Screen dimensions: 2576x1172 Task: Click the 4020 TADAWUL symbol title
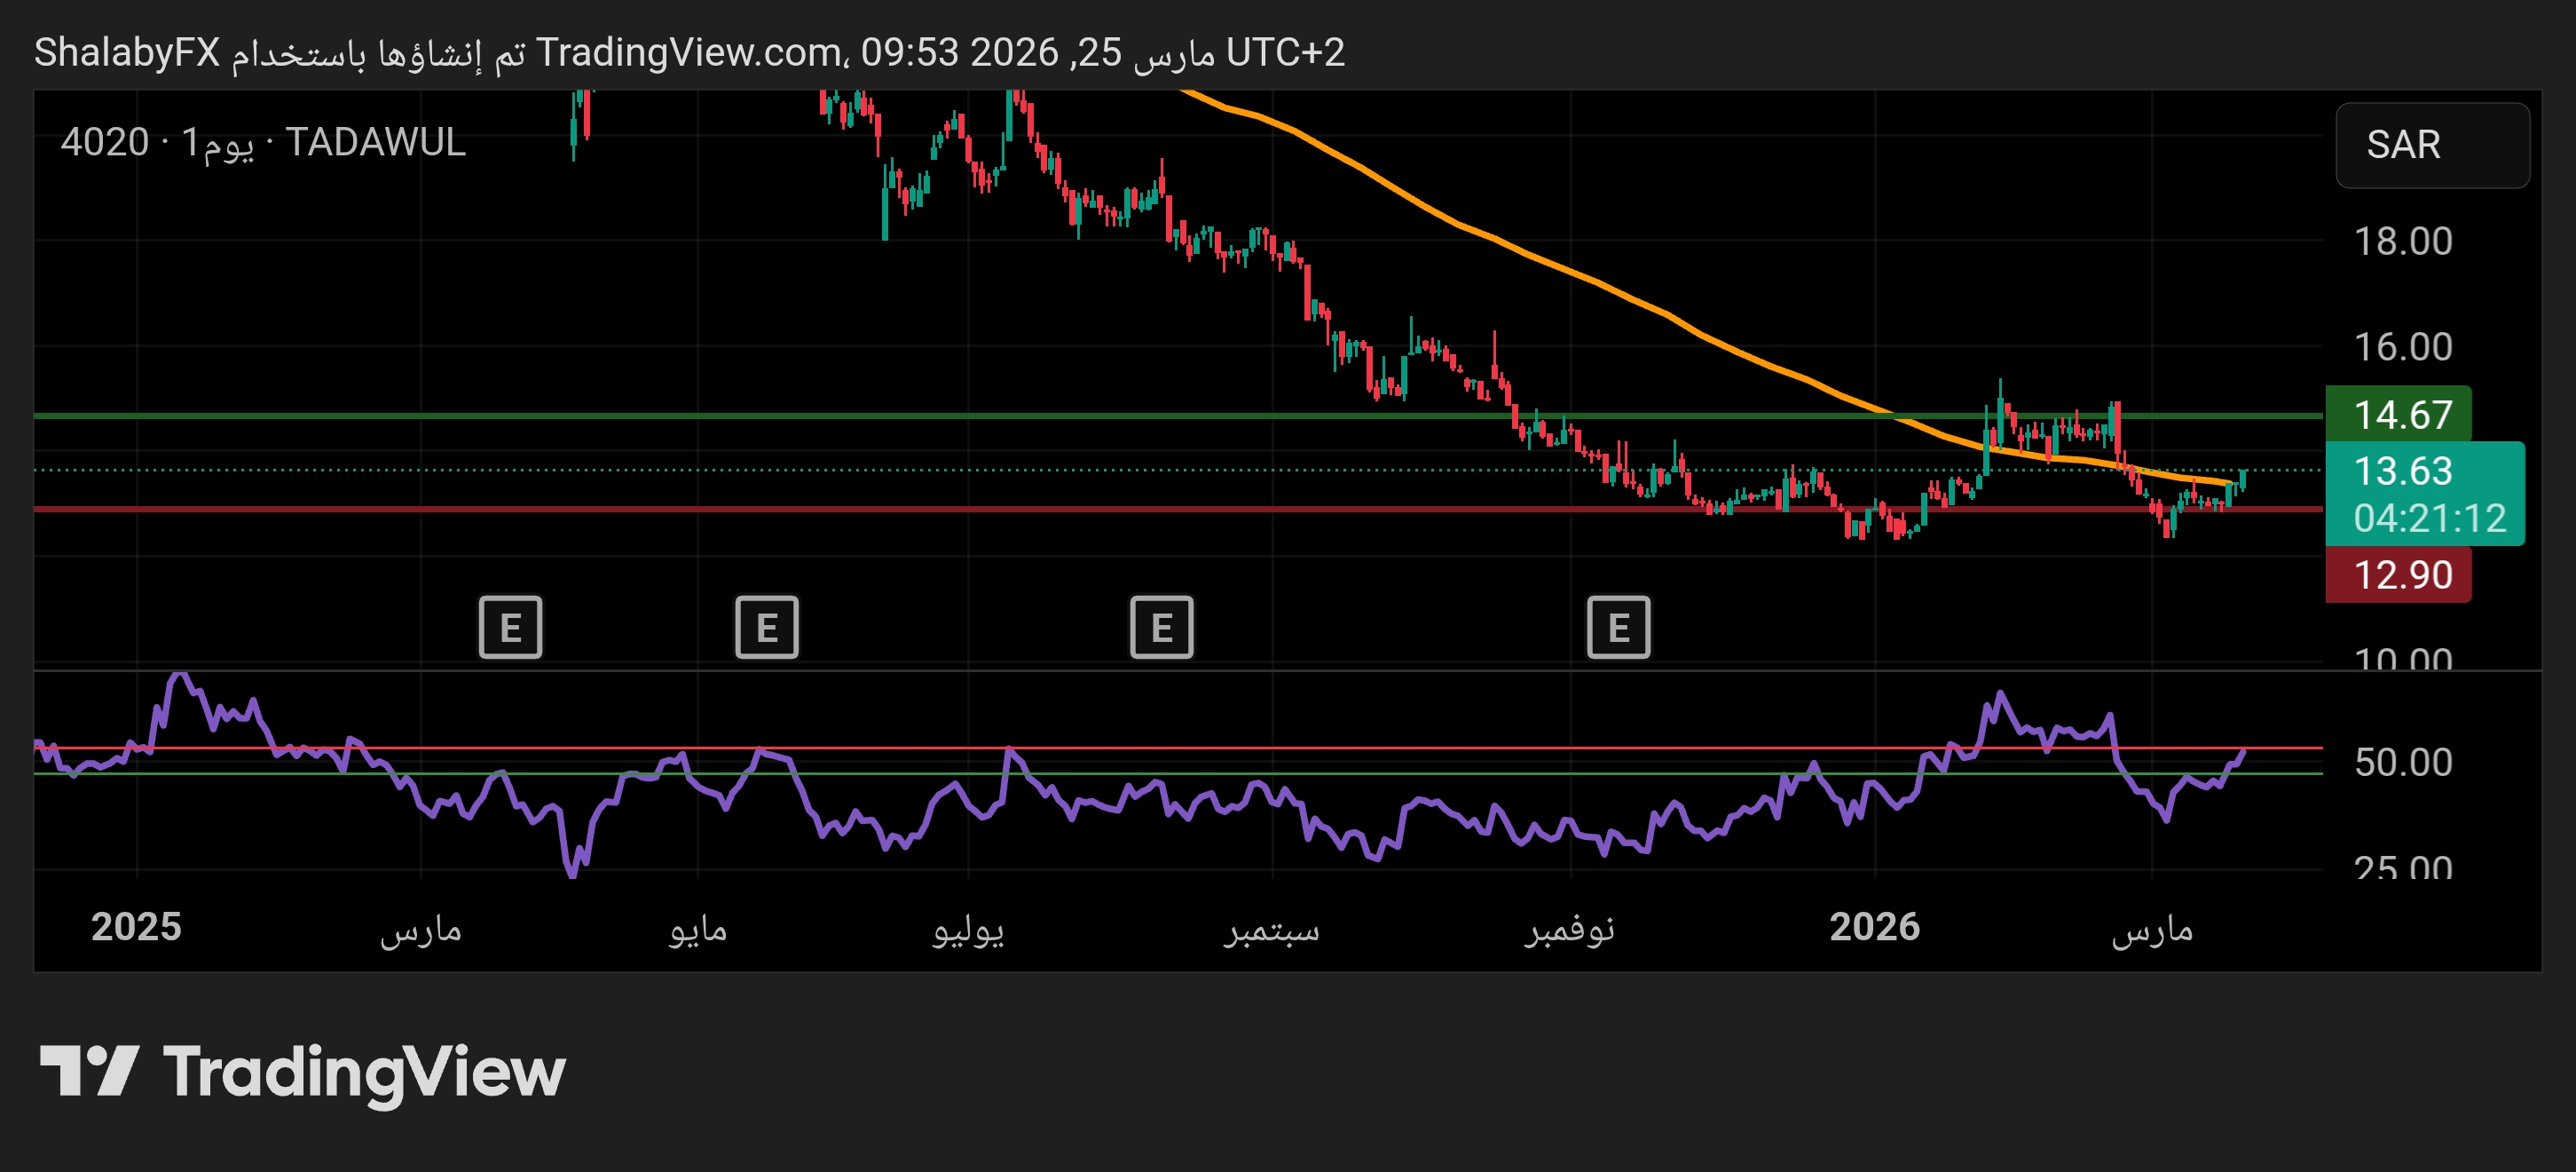click(x=263, y=142)
